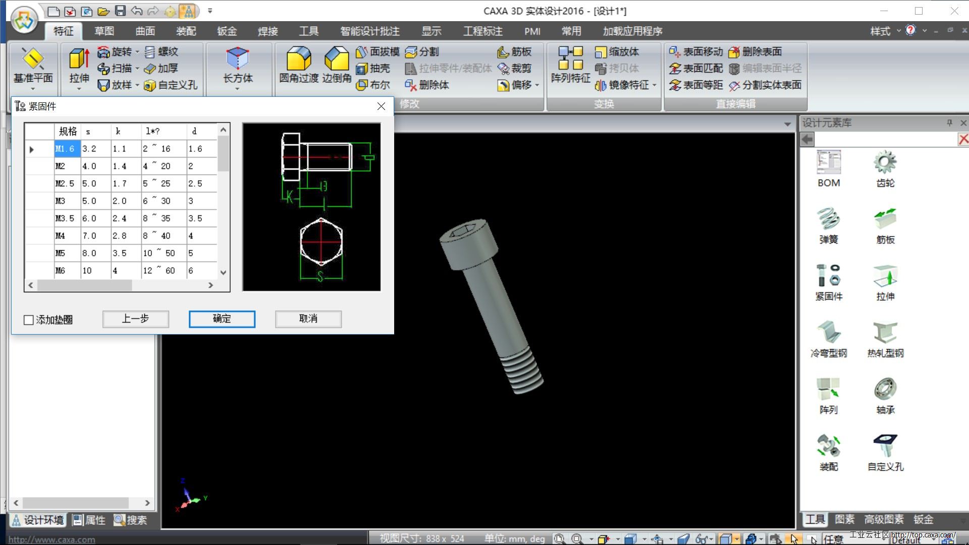
Task: Click the 螺纹 thread tool
Action: click(x=161, y=51)
